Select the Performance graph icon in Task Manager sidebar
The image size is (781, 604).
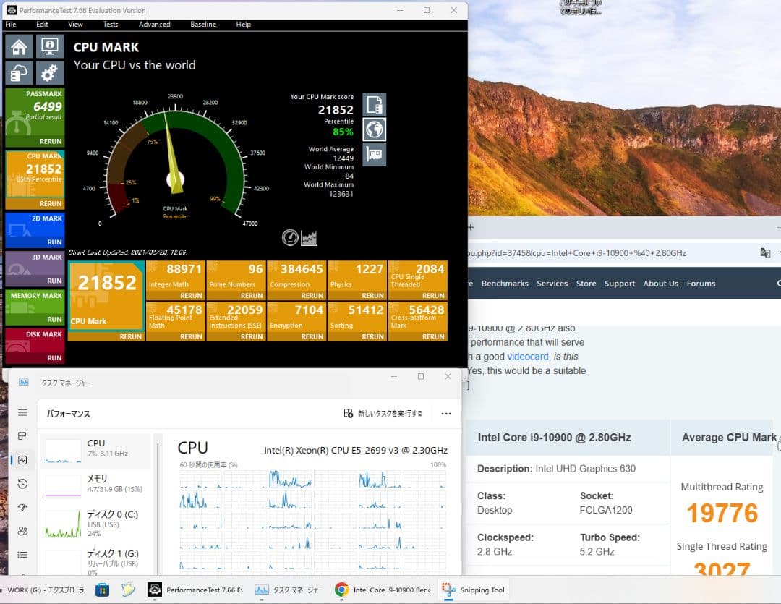pos(22,459)
